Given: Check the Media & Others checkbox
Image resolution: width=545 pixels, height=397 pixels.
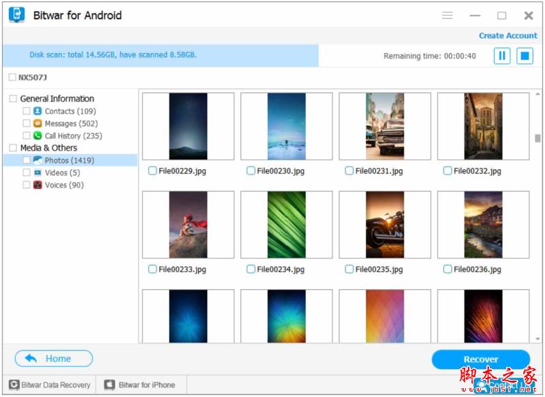Looking at the screenshot, I should click(13, 148).
